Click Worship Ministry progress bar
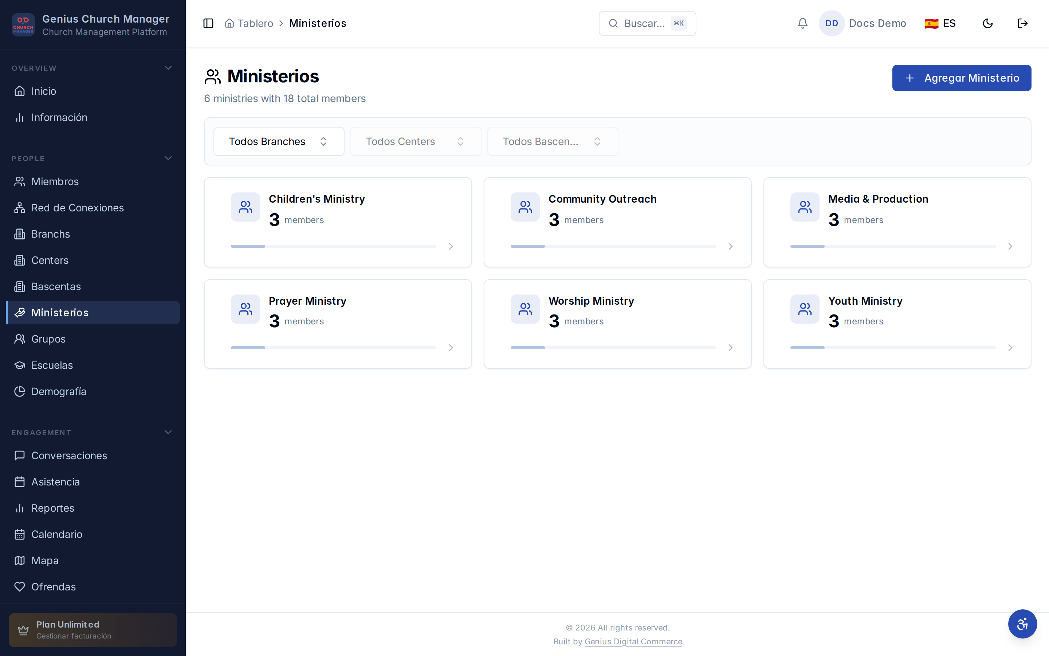Screen dimensions: 1049x656 click(613, 348)
